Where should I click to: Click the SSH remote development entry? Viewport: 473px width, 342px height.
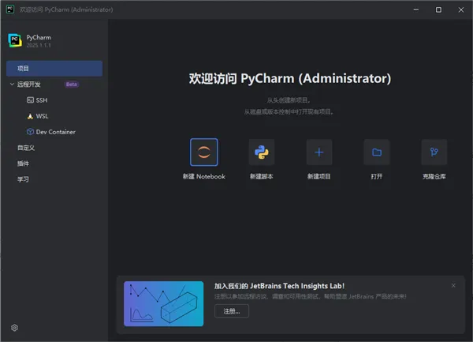[42, 100]
